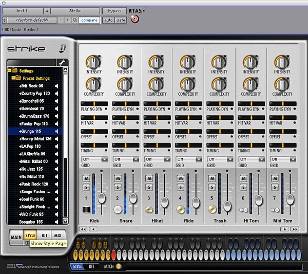Click the Mid Tom drum icon
This screenshot has height=274, width=308.
(x=275, y=210)
